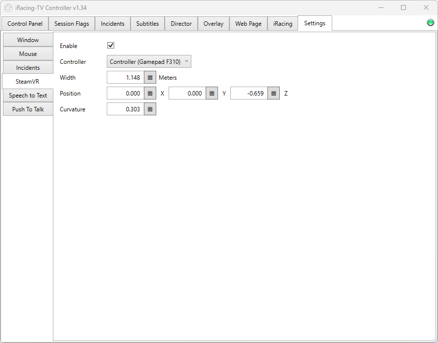Click the iRacing-TV app icon in title bar
This screenshot has height=343, width=438.
pos(8,7)
